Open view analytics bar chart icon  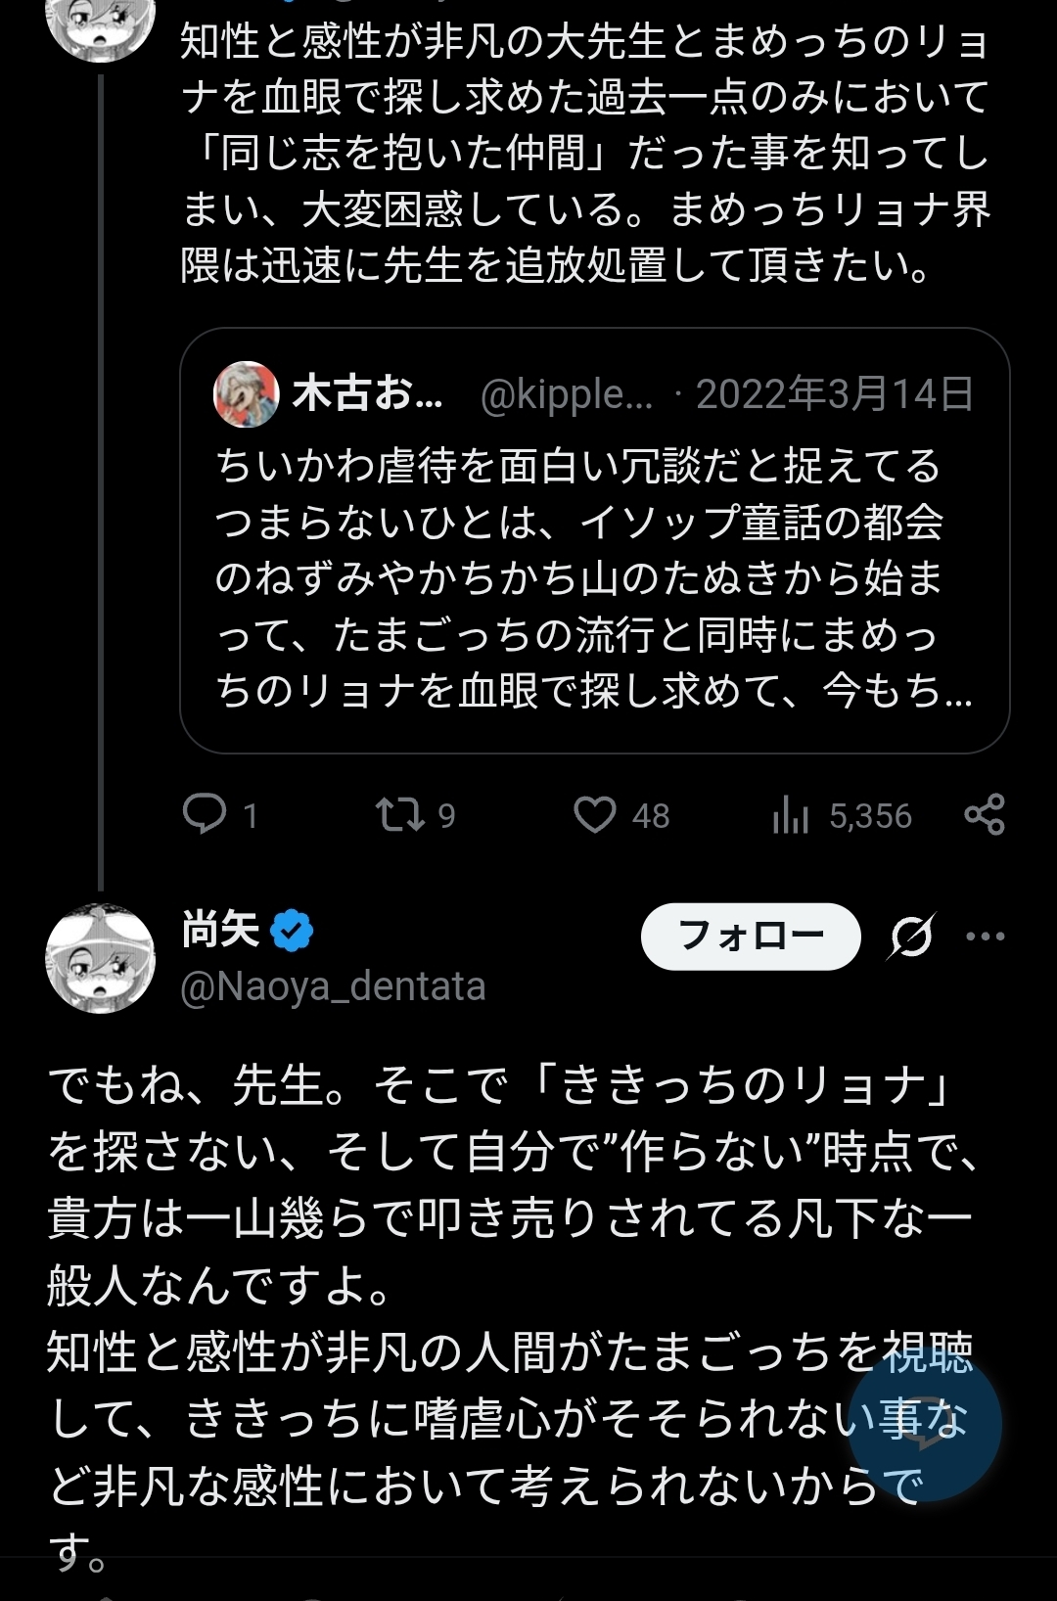pyautogui.click(x=790, y=814)
